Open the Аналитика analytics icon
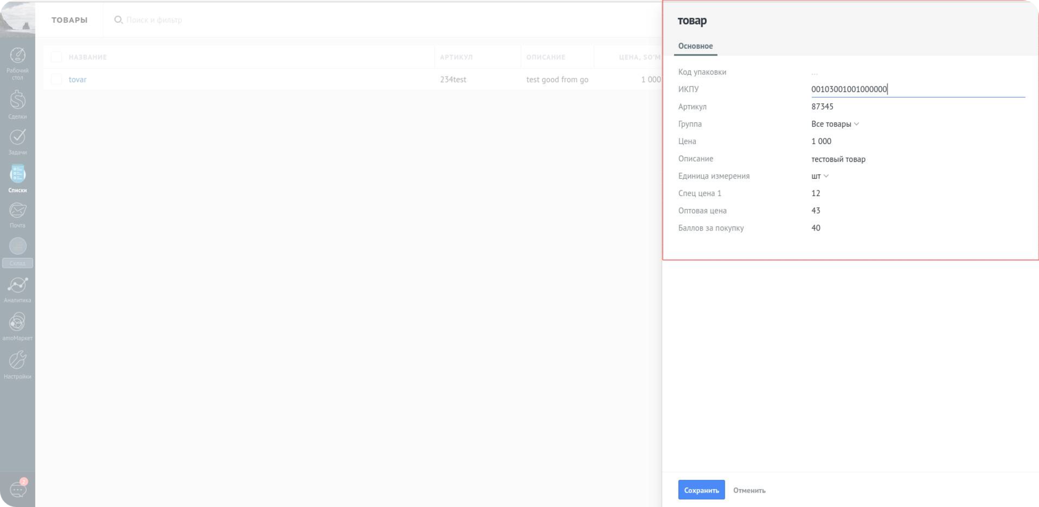The width and height of the screenshot is (1039, 507). point(17,286)
